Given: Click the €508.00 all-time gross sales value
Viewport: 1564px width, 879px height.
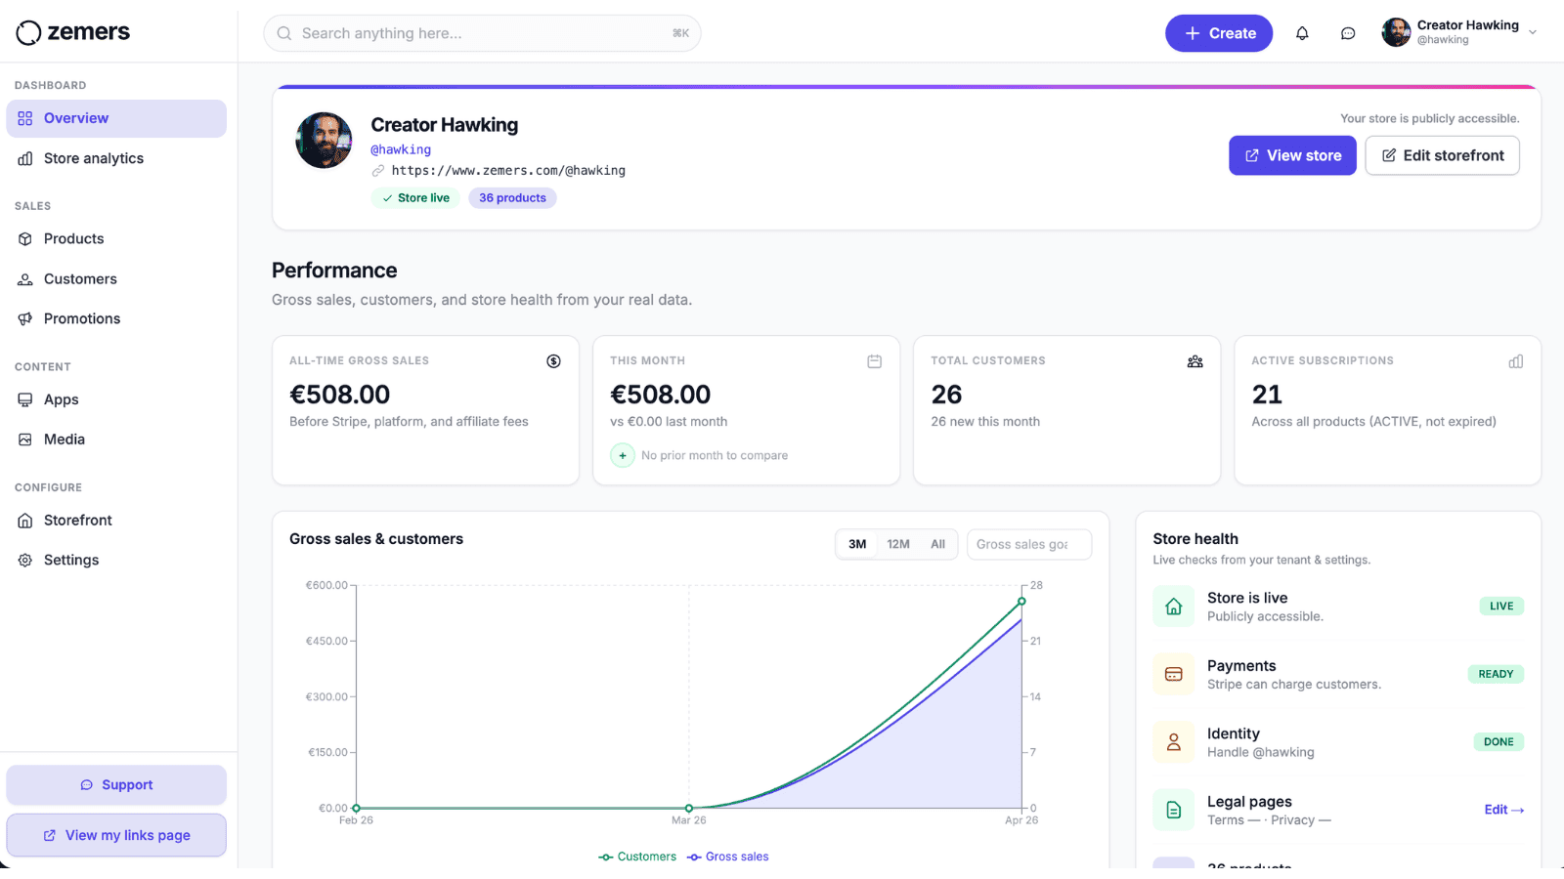Looking at the screenshot, I should coord(339,395).
